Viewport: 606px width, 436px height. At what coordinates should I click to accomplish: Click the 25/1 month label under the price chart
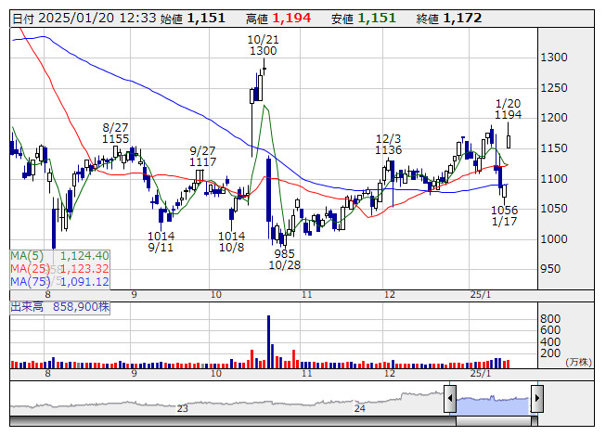(481, 295)
